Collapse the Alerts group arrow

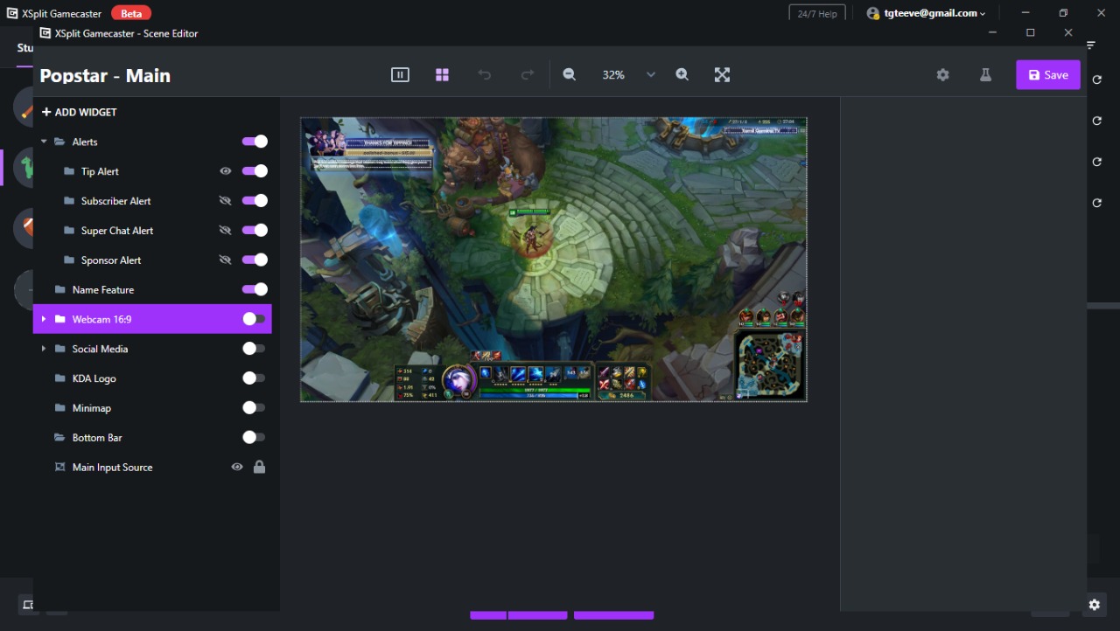click(x=44, y=142)
